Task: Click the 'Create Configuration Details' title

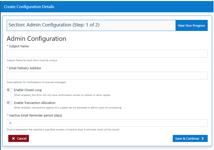Action: coord(29,7)
